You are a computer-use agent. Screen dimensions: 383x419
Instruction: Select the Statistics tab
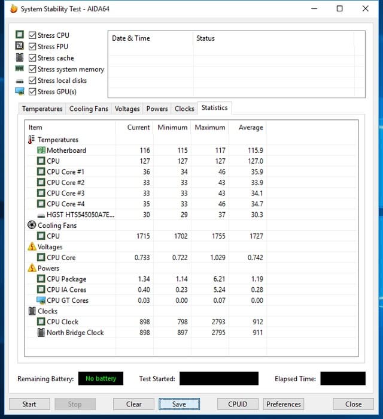tap(215, 108)
